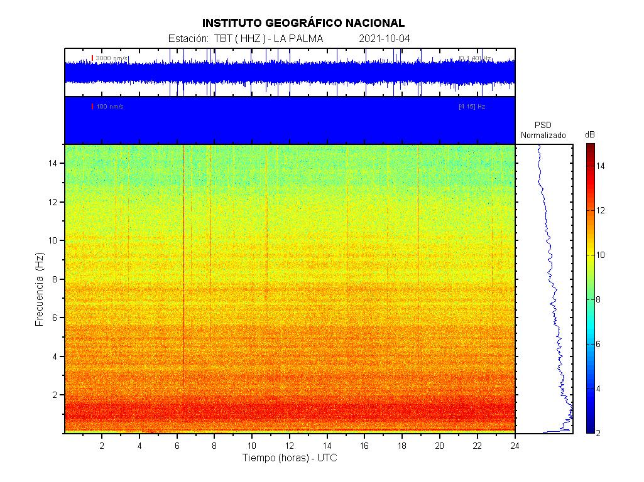Click the 12 tick on the dB colorbar
The height and width of the screenshot is (482, 644).
(x=600, y=210)
